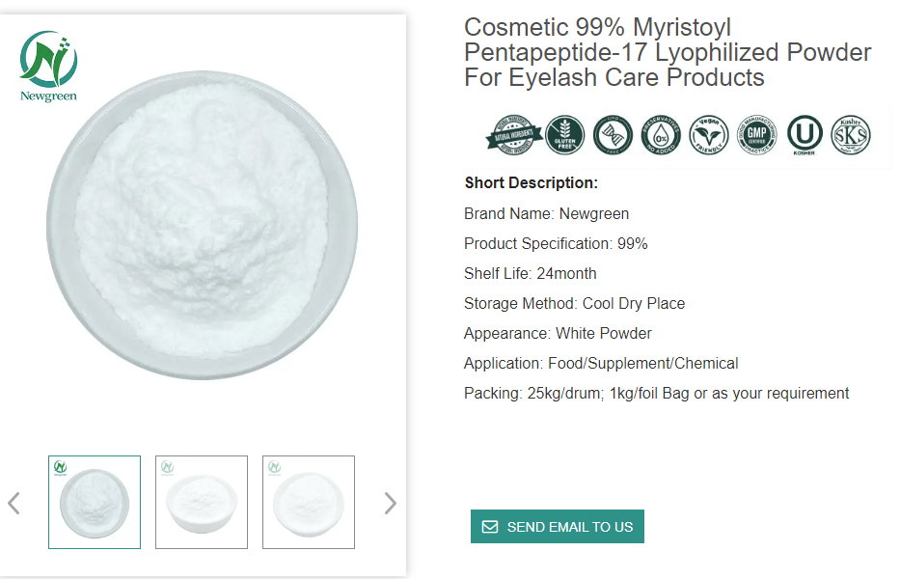Select the second powder bowl thumbnail
Viewport: 900px width, 579px height.
click(x=202, y=502)
